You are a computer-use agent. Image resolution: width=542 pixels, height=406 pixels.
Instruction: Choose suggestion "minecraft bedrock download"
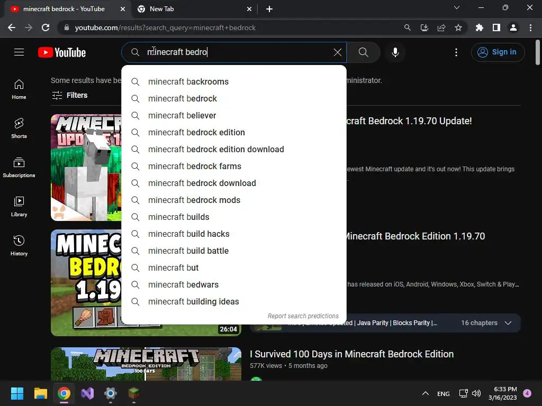click(x=233, y=183)
